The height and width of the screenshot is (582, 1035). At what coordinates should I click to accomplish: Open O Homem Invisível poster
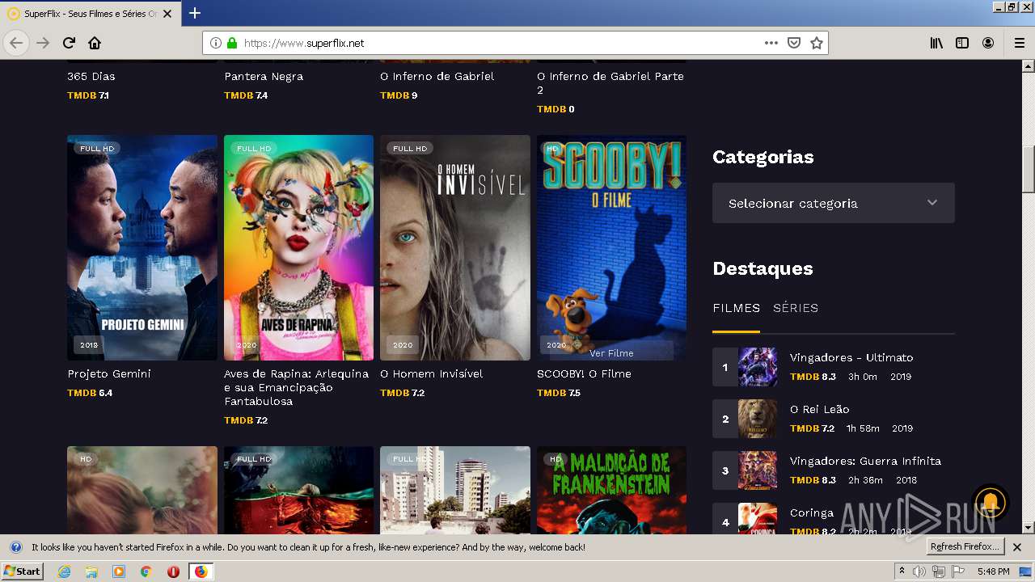click(x=455, y=247)
